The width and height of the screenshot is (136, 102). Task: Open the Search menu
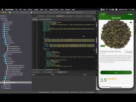pyautogui.click(x=30, y=10)
